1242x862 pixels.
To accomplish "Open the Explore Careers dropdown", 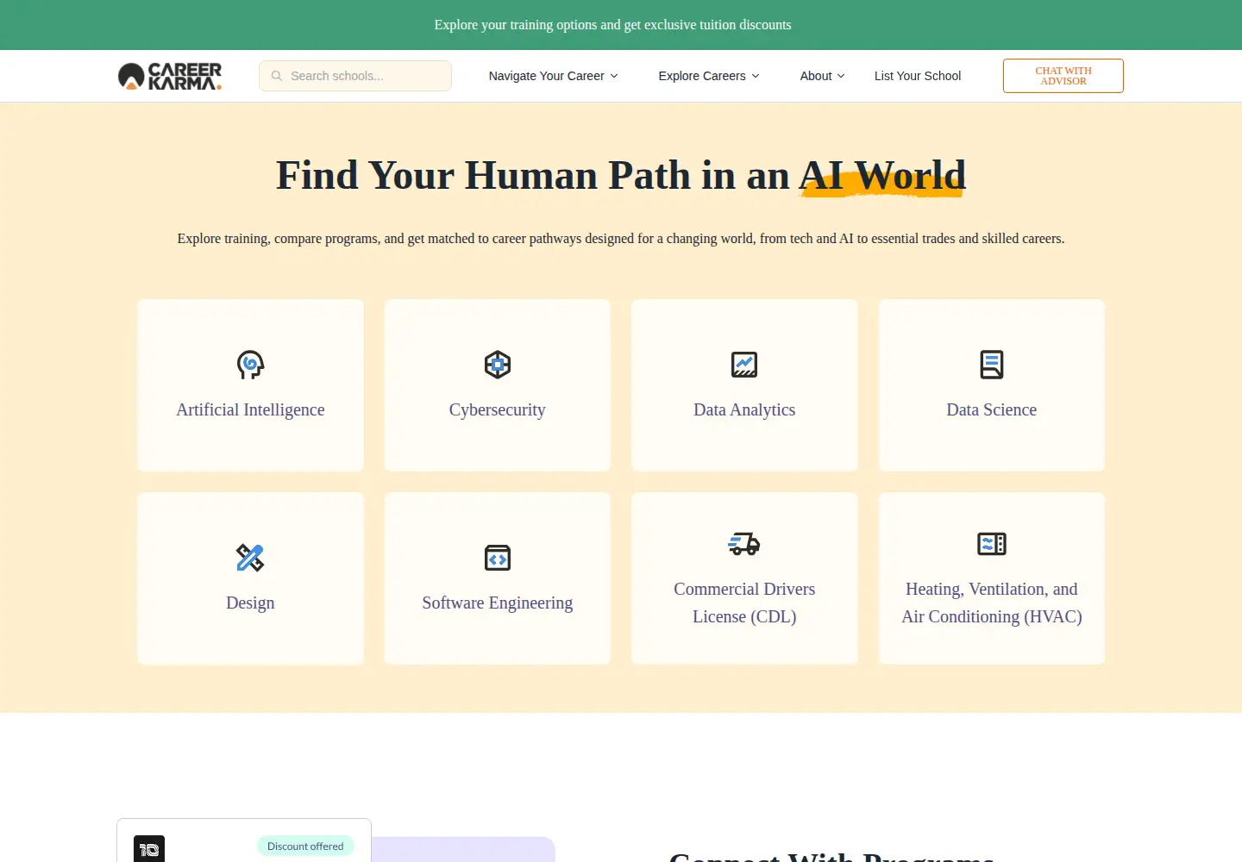I will 709,76.
